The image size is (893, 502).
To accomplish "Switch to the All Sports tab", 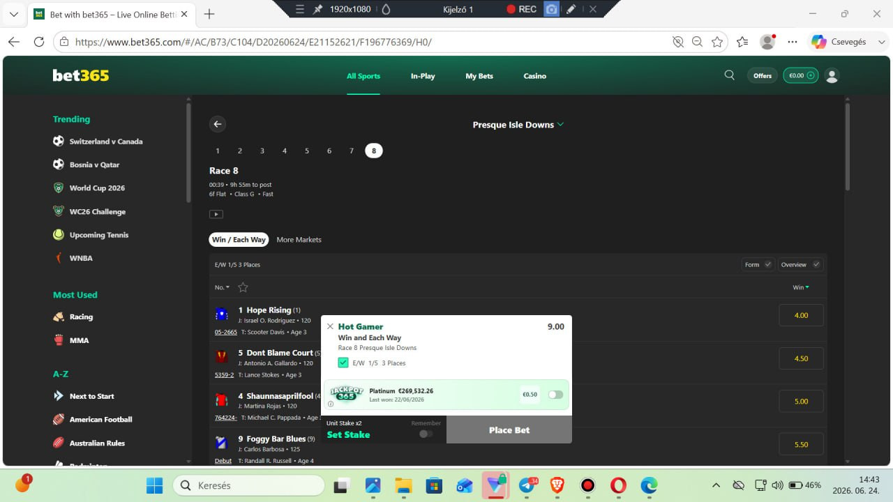I will 363,76.
